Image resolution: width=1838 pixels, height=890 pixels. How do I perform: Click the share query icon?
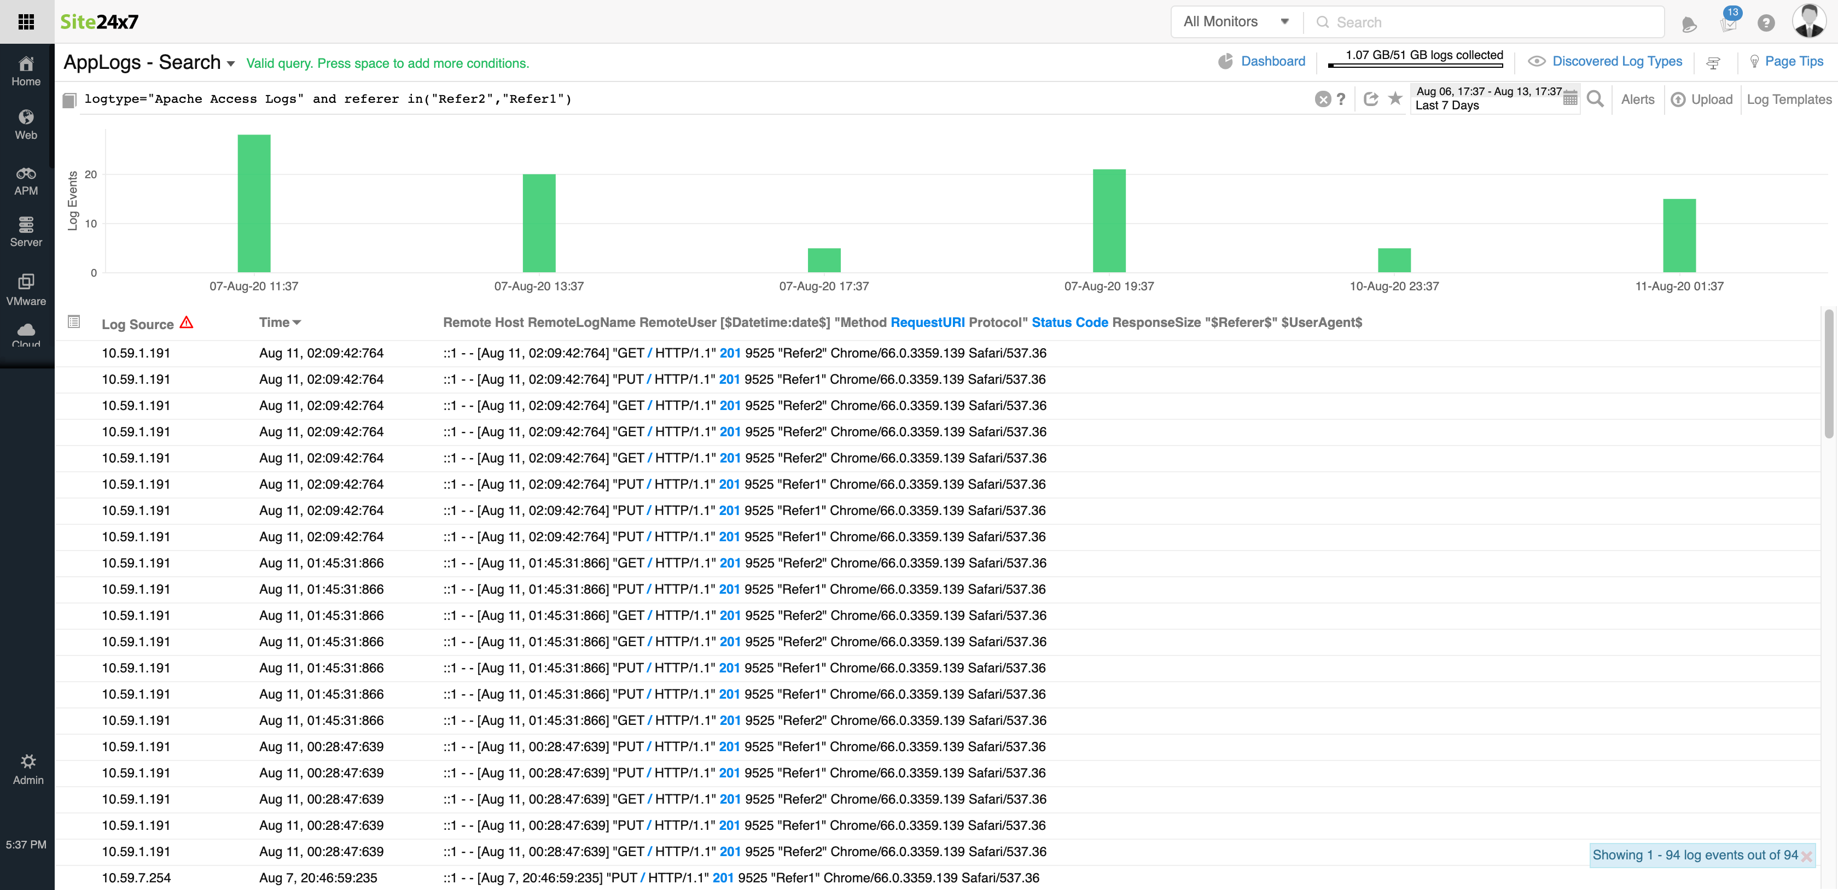pyautogui.click(x=1370, y=99)
